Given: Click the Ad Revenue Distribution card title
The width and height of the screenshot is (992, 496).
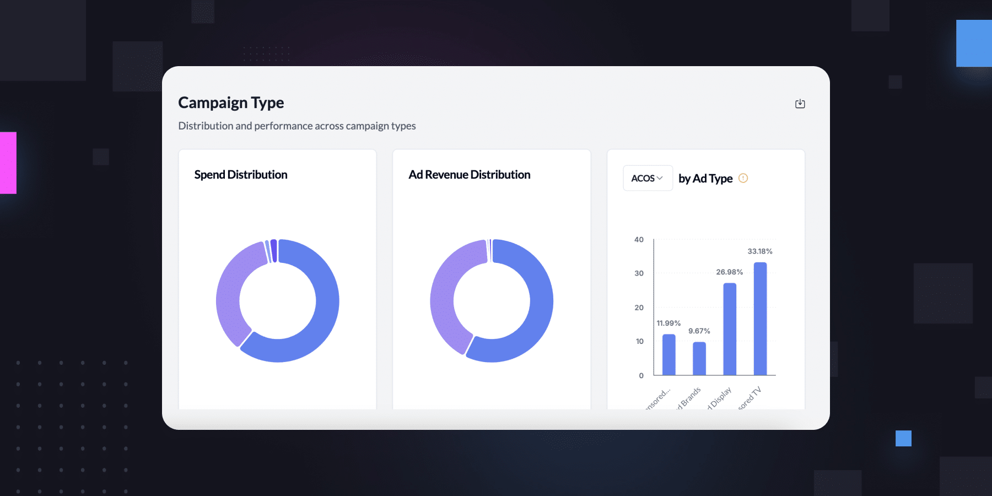Looking at the screenshot, I should 470,175.
